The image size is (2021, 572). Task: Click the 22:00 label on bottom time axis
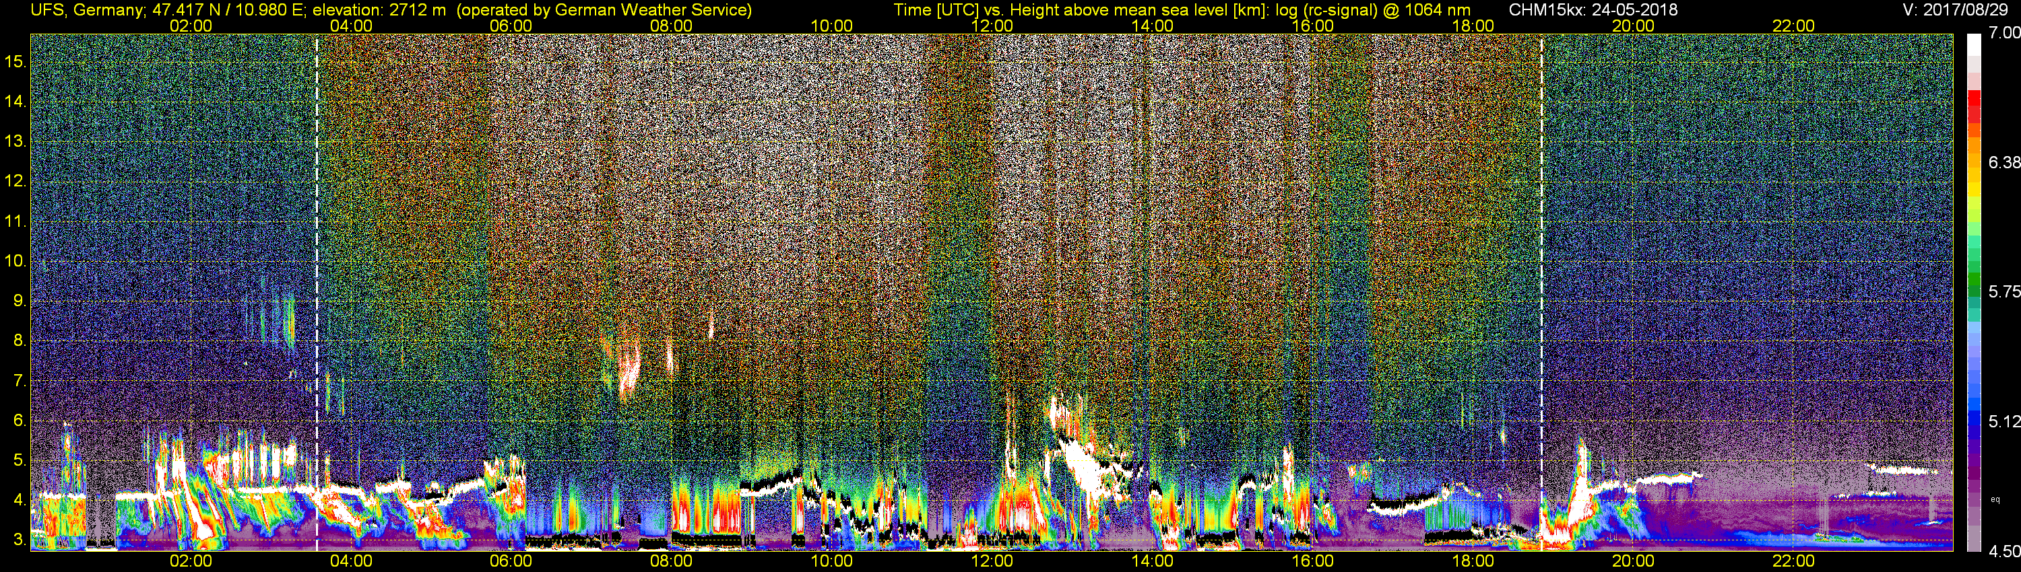coord(1793,561)
